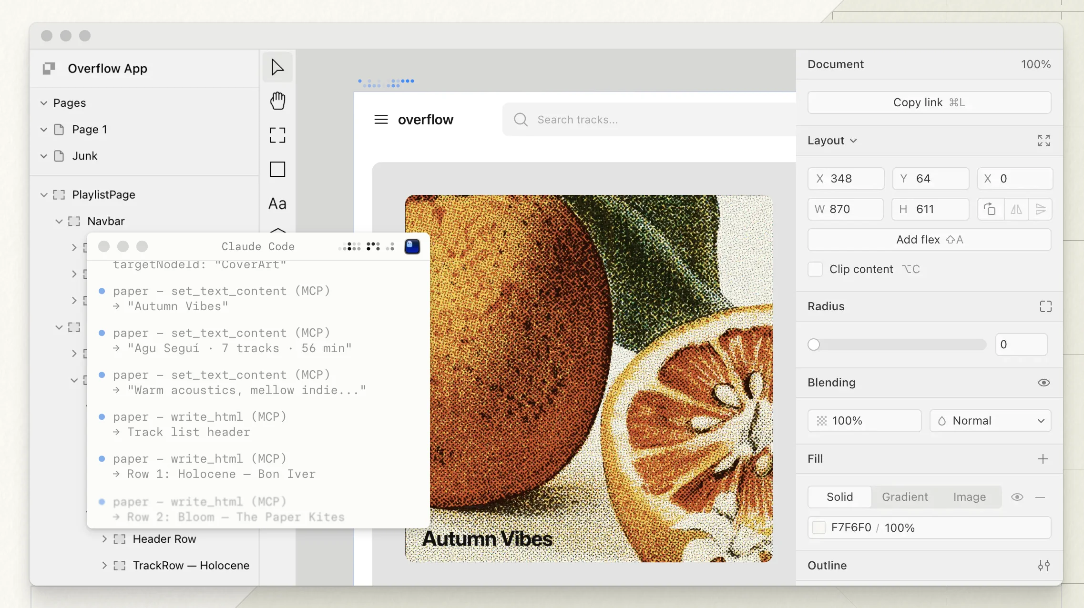
Task: Click the height field 611
Action: pos(930,209)
